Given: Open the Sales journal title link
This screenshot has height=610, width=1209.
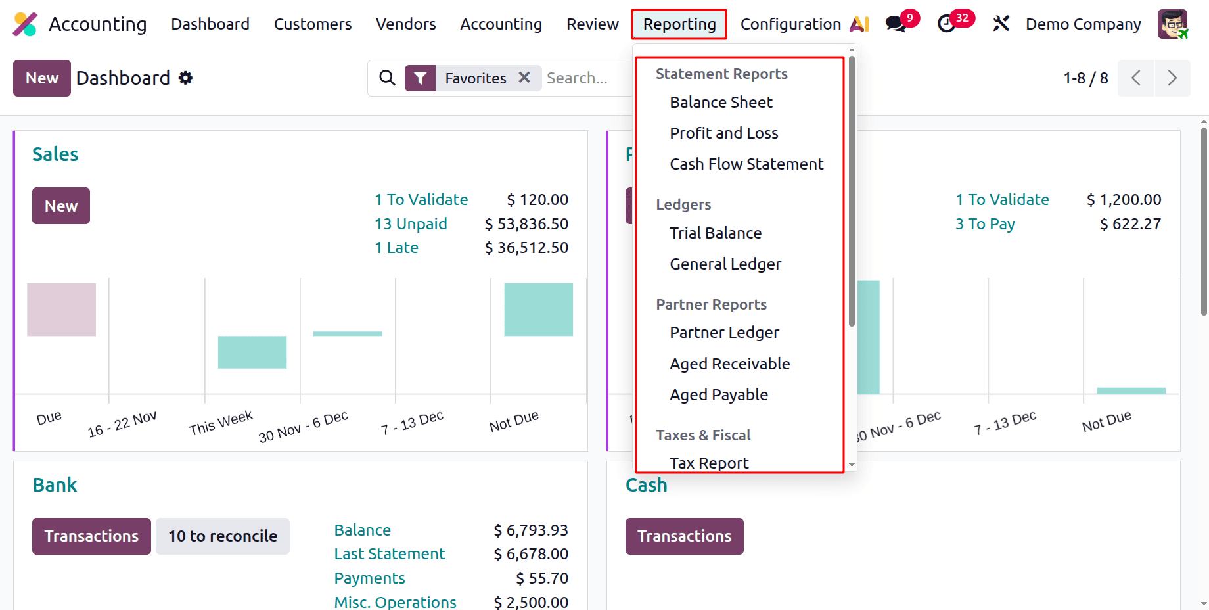Looking at the screenshot, I should pyautogui.click(x=55, y=154).
